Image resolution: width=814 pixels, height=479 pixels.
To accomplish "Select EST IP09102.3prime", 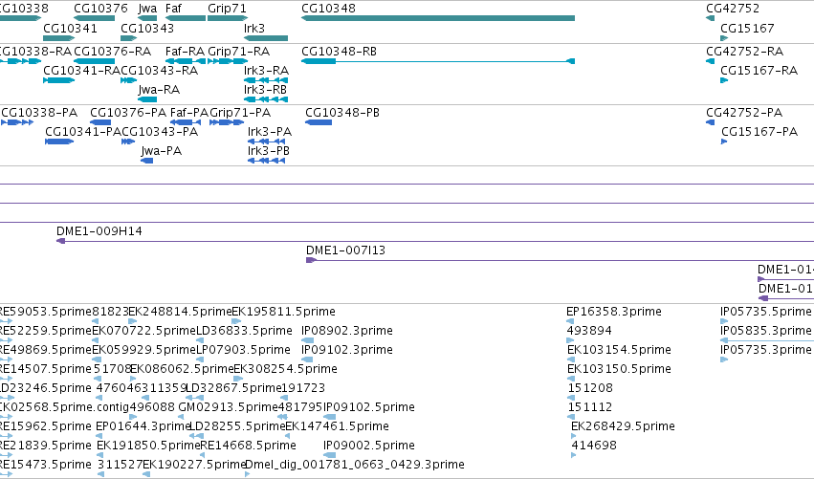I will 347,350.
